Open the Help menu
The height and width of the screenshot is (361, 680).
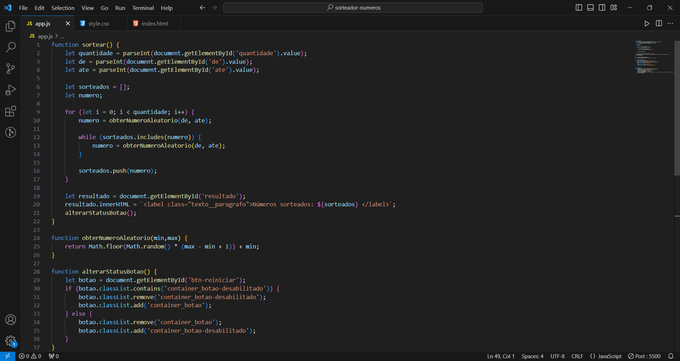[x=167, y=8]
